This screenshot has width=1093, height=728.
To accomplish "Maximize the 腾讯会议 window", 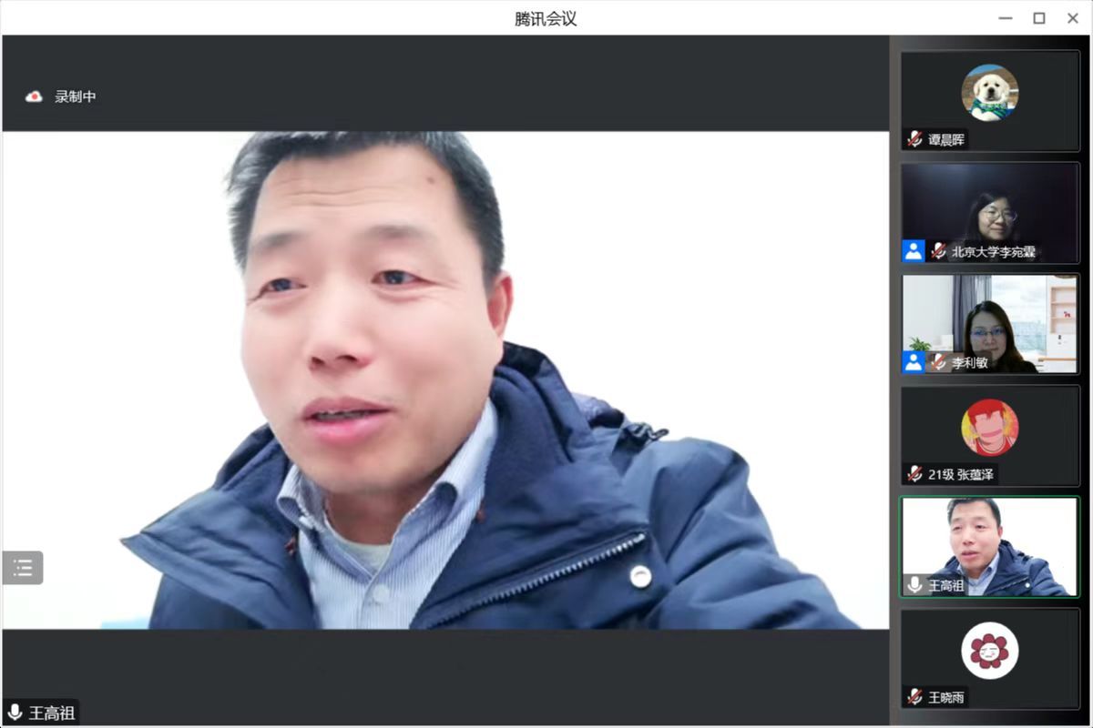I will [1038, 18].
